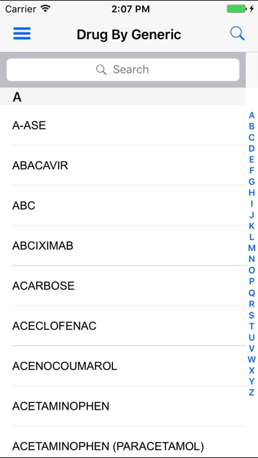Jump to letter Z in index

point(251,393)
